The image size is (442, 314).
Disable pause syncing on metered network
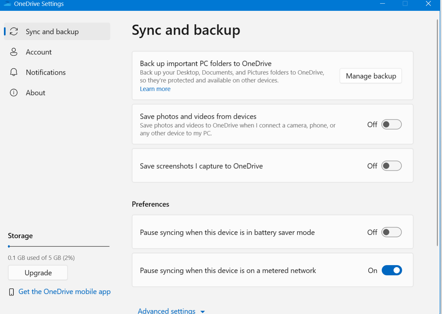click(x=392, y=270)
